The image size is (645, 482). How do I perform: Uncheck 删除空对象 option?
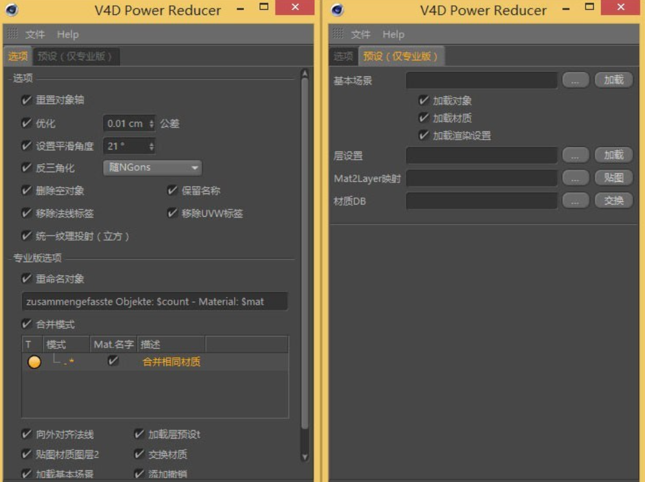27,190
